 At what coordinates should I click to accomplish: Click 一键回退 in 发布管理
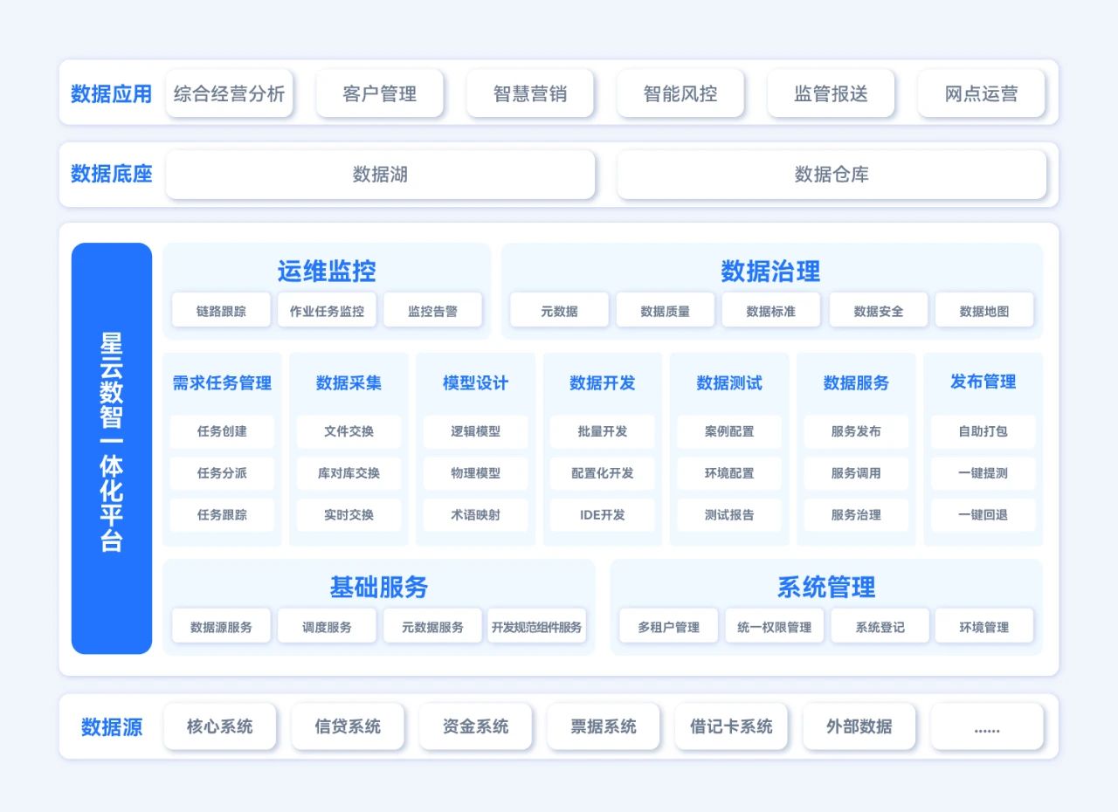[x=983, y=515]
